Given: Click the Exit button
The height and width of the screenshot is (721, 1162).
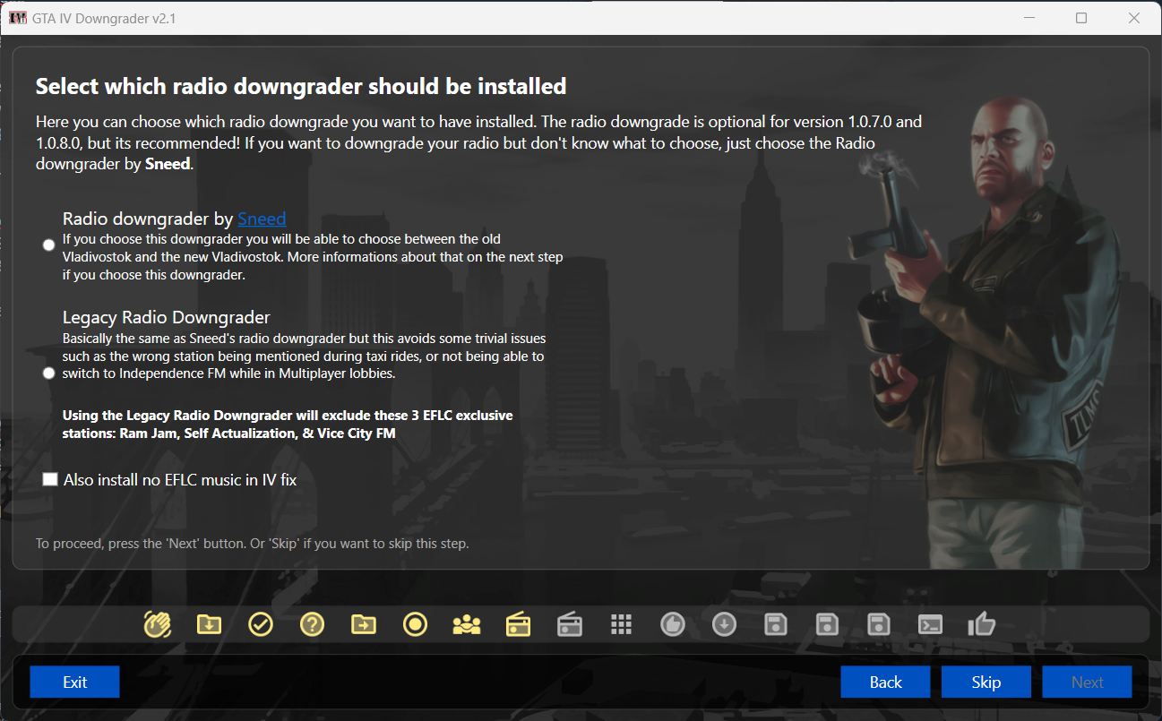Looking at the screenshot, I should coord(75,682).
